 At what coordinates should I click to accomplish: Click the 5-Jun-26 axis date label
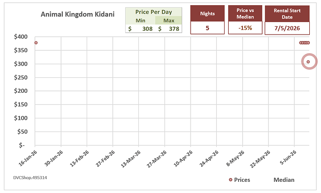[288, 157]
